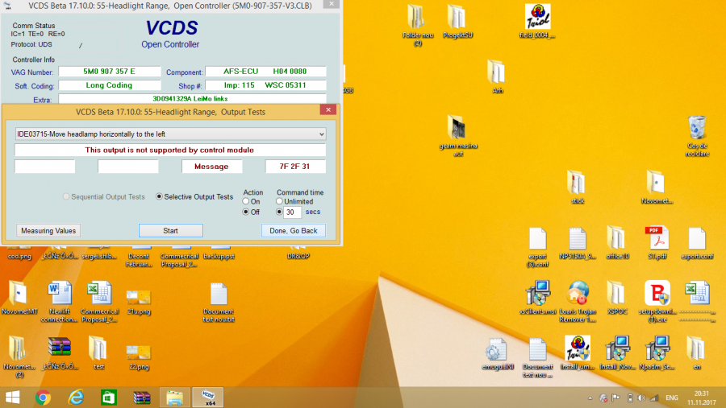Screen dimensions: 726x408
Task: Open the Windows Store taskbar icon
Action: pos(109,397)
